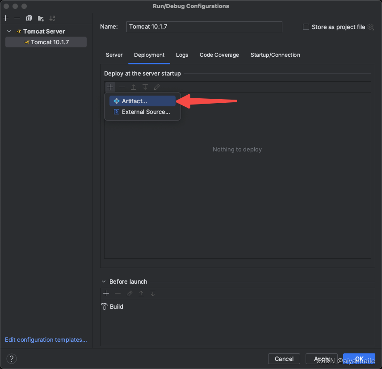
Task: Remove the selected Before launch task
Action: point(118,293)
